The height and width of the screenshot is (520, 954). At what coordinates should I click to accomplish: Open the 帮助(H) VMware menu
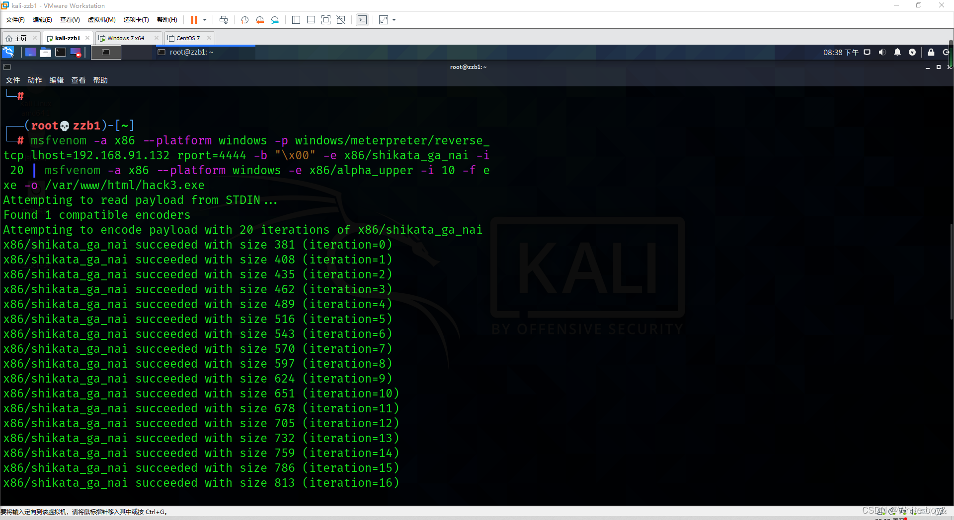click(167, 20)
